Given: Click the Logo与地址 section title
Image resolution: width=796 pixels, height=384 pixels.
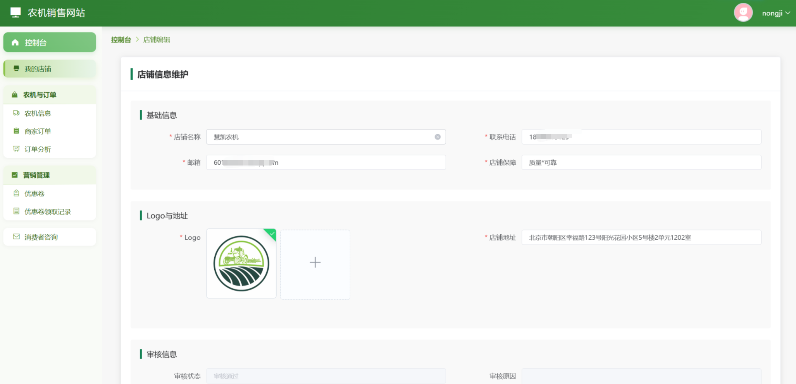Looking at the screenshot, I should pos(167,216).
